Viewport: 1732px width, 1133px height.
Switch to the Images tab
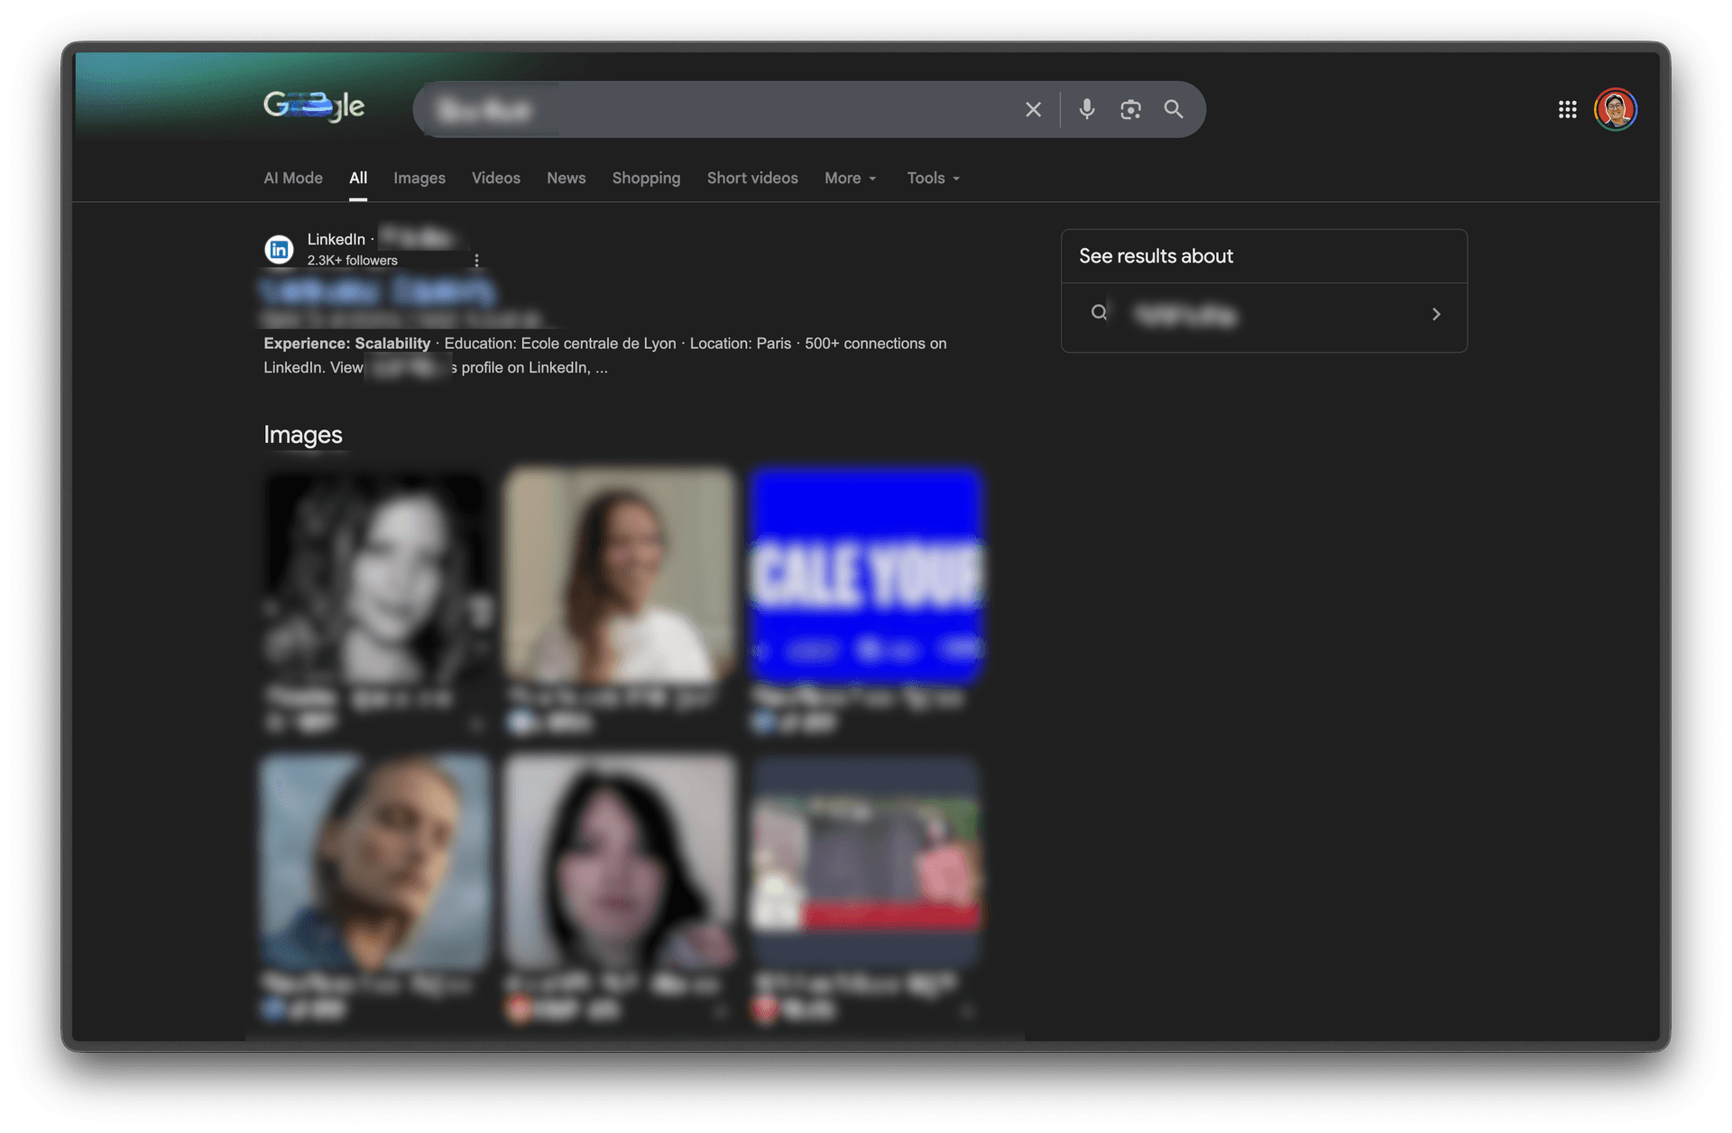419,179
